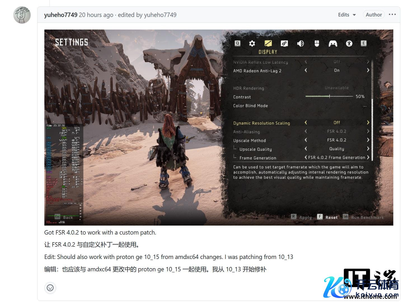Screen dimensions: 403x304
Task: Toggle Dynamic Resolution Scaling with right arrow
Action: point(368,122)
